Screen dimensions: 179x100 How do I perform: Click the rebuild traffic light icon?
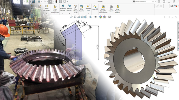[x=56, y=2]
